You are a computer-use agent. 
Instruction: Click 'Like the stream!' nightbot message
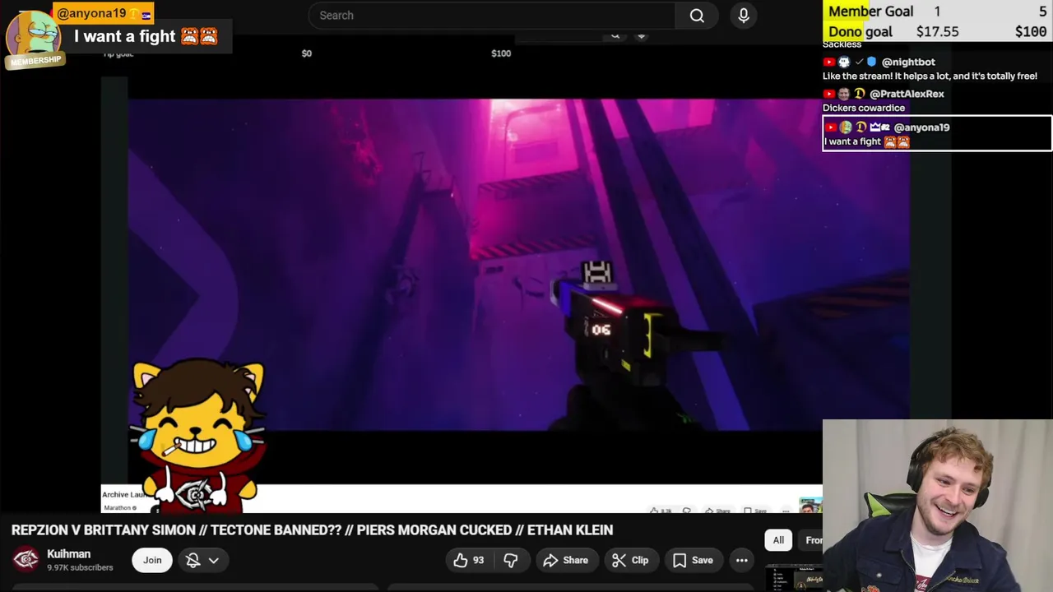[930, 76]
